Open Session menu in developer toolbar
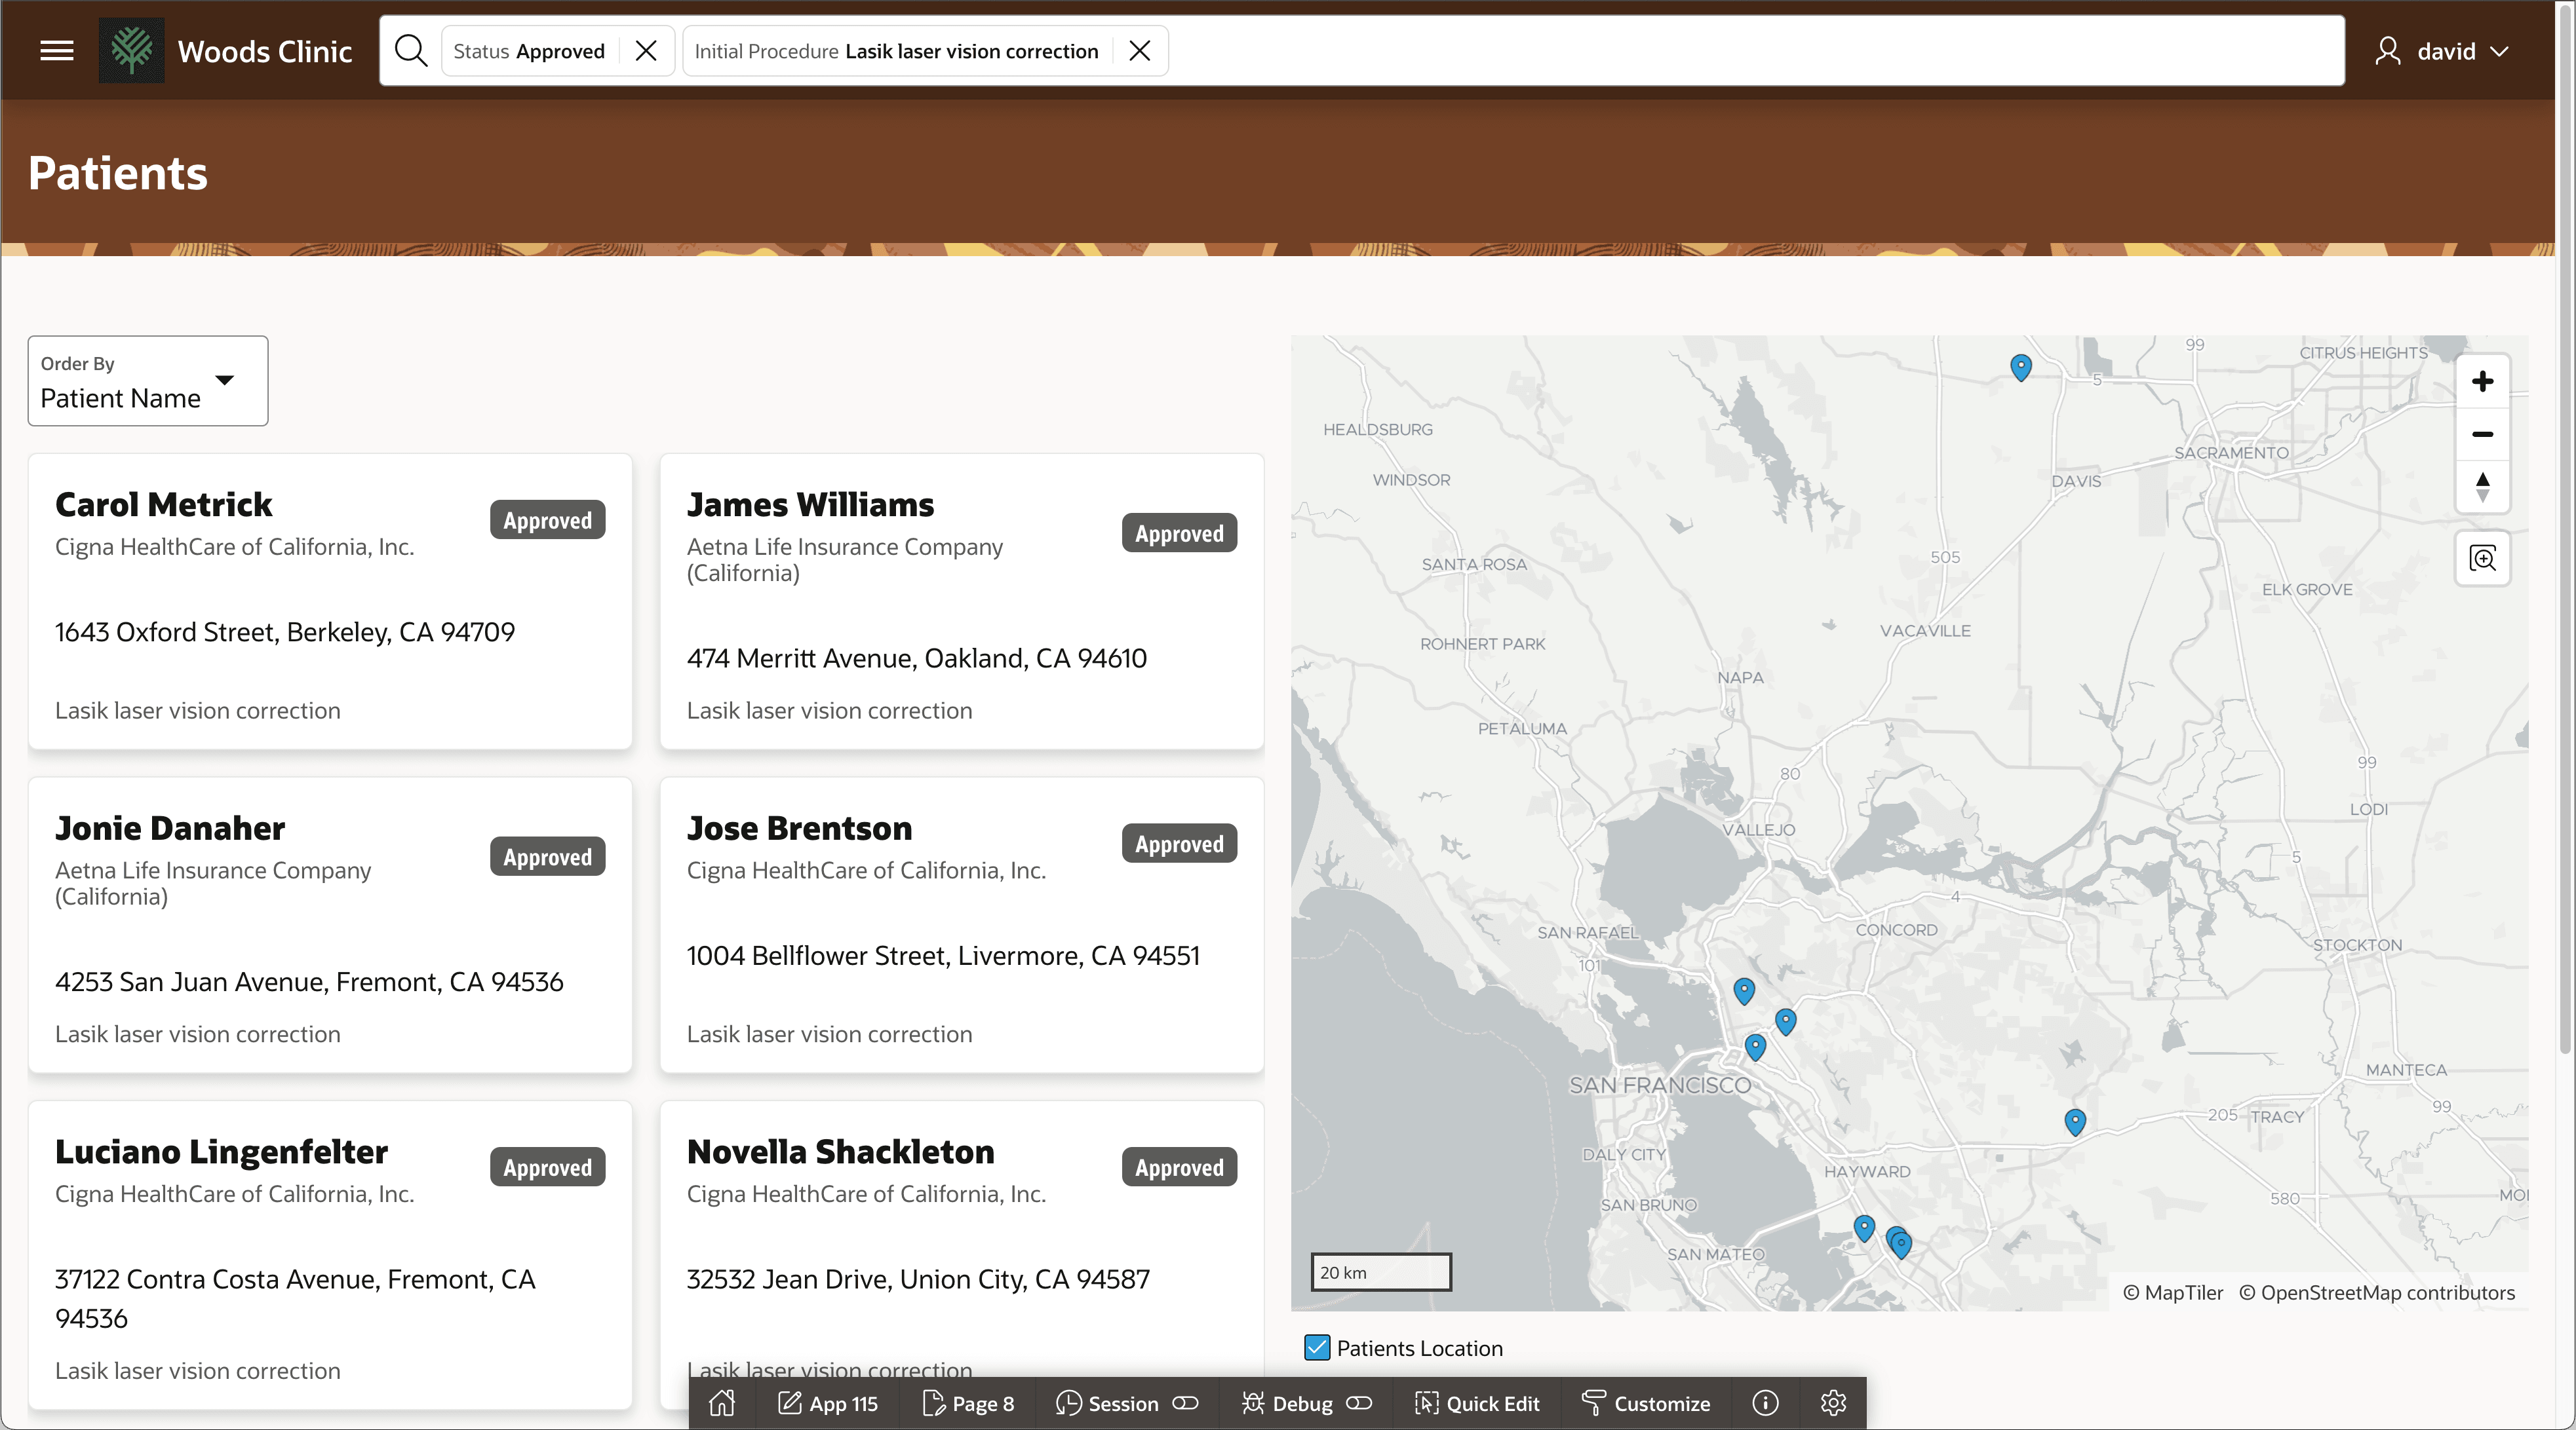The image size is (2576, 1430). coord(1126,1403)
